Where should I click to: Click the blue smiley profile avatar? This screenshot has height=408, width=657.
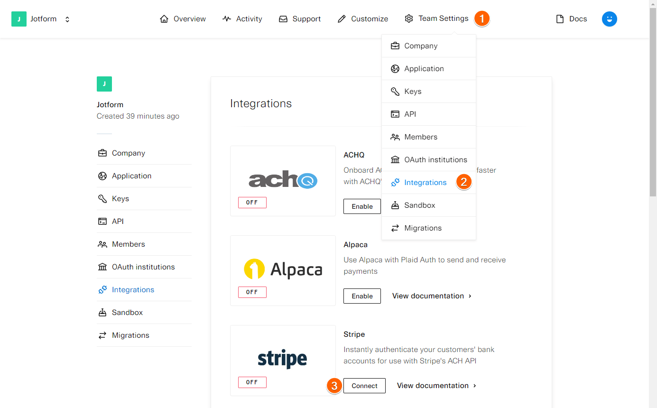pyautogui.click(x=609, y=19)
